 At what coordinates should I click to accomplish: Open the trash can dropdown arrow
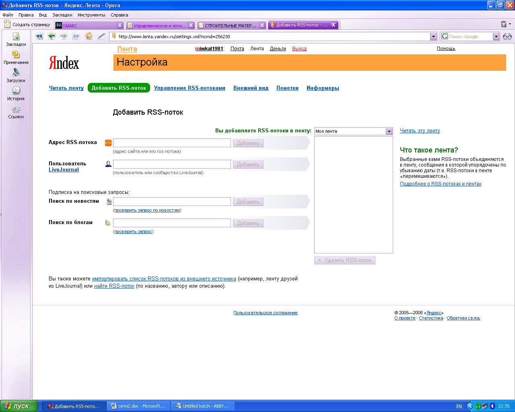click(510, 24)
